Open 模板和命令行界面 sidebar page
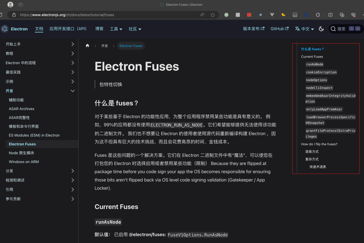 (24, 126)
